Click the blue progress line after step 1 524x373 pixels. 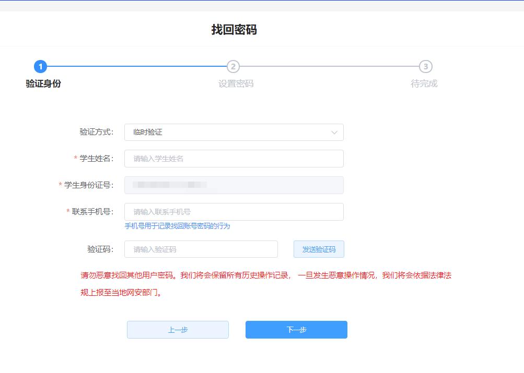[136, 67]
